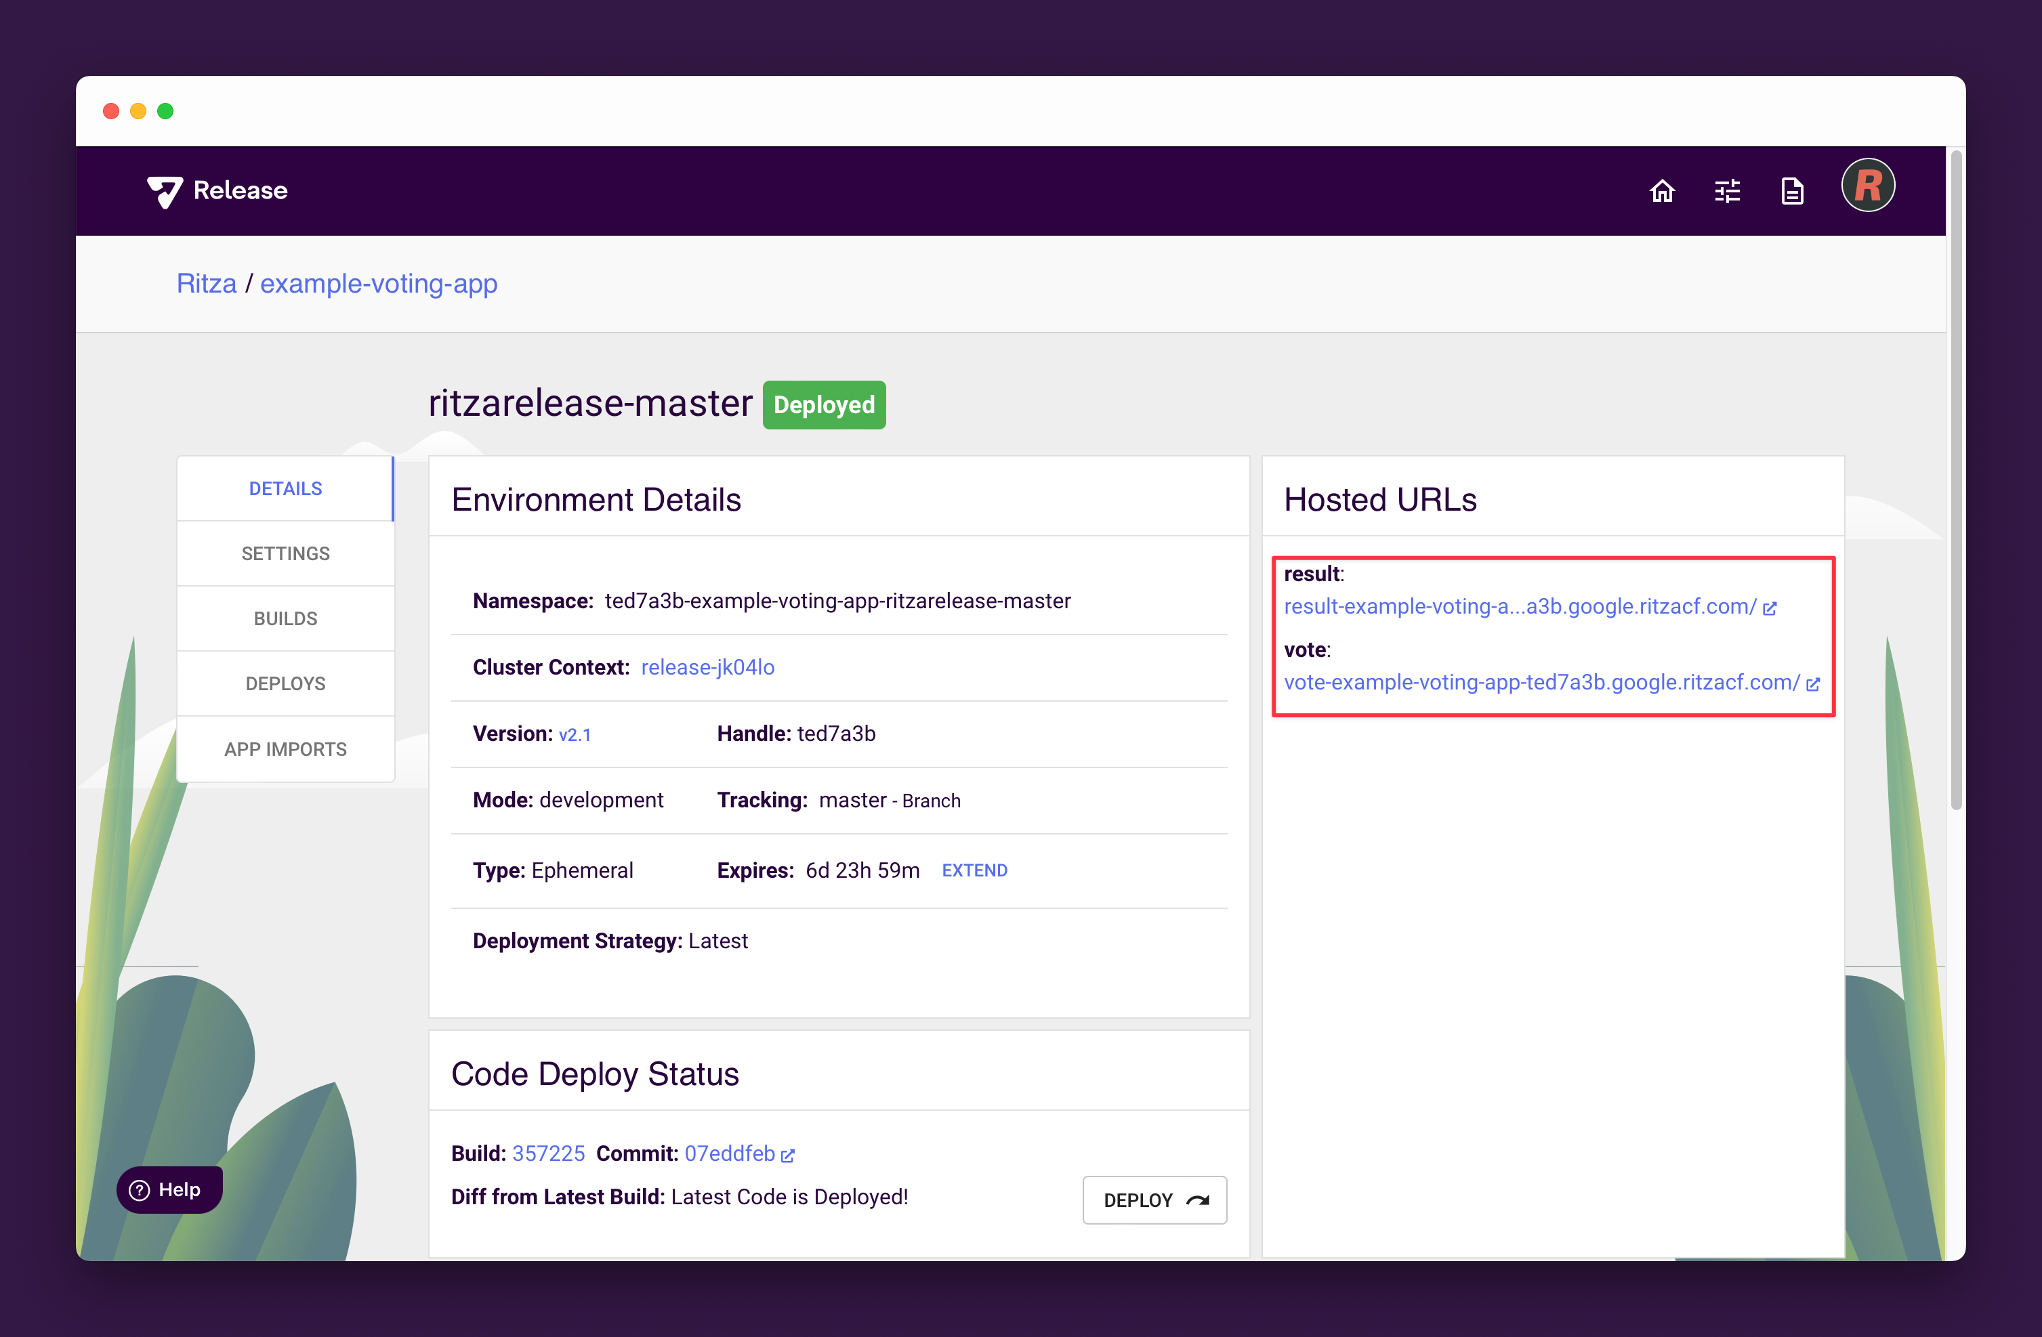The width and height of the screenshot is (2042, 1337).
Task: Click the Extend expiry link
Action: (x=974, y=870)
